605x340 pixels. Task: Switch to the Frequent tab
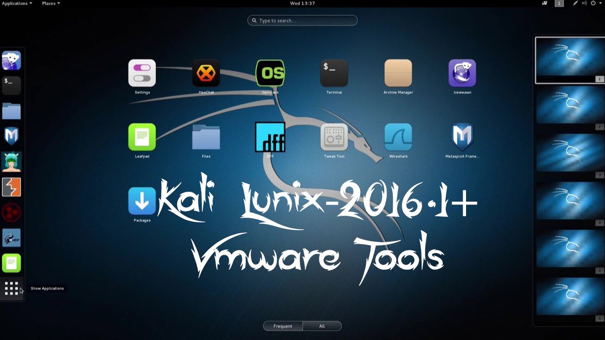click(x=283, y=326)
